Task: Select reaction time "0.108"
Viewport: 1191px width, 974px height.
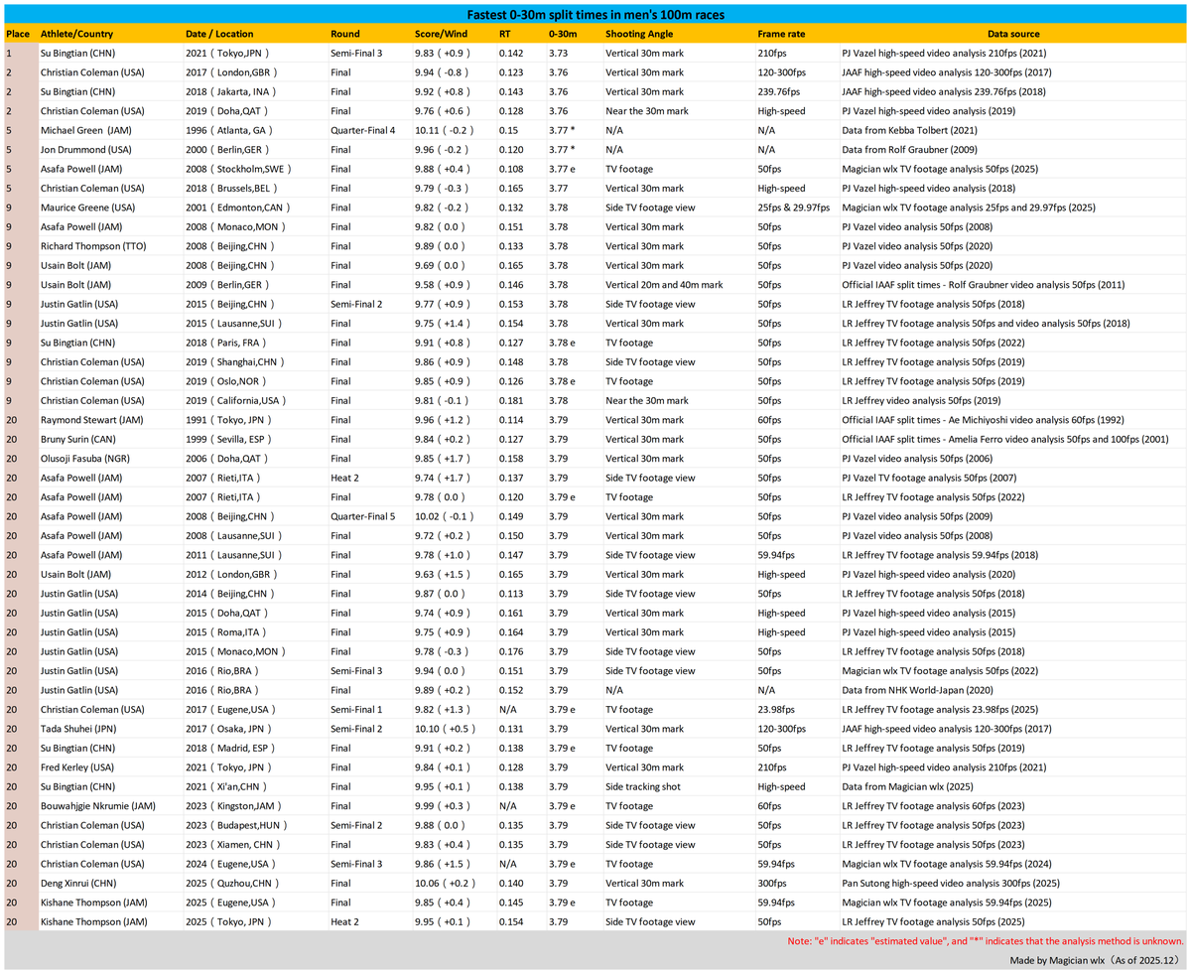Action: [510, 169]
